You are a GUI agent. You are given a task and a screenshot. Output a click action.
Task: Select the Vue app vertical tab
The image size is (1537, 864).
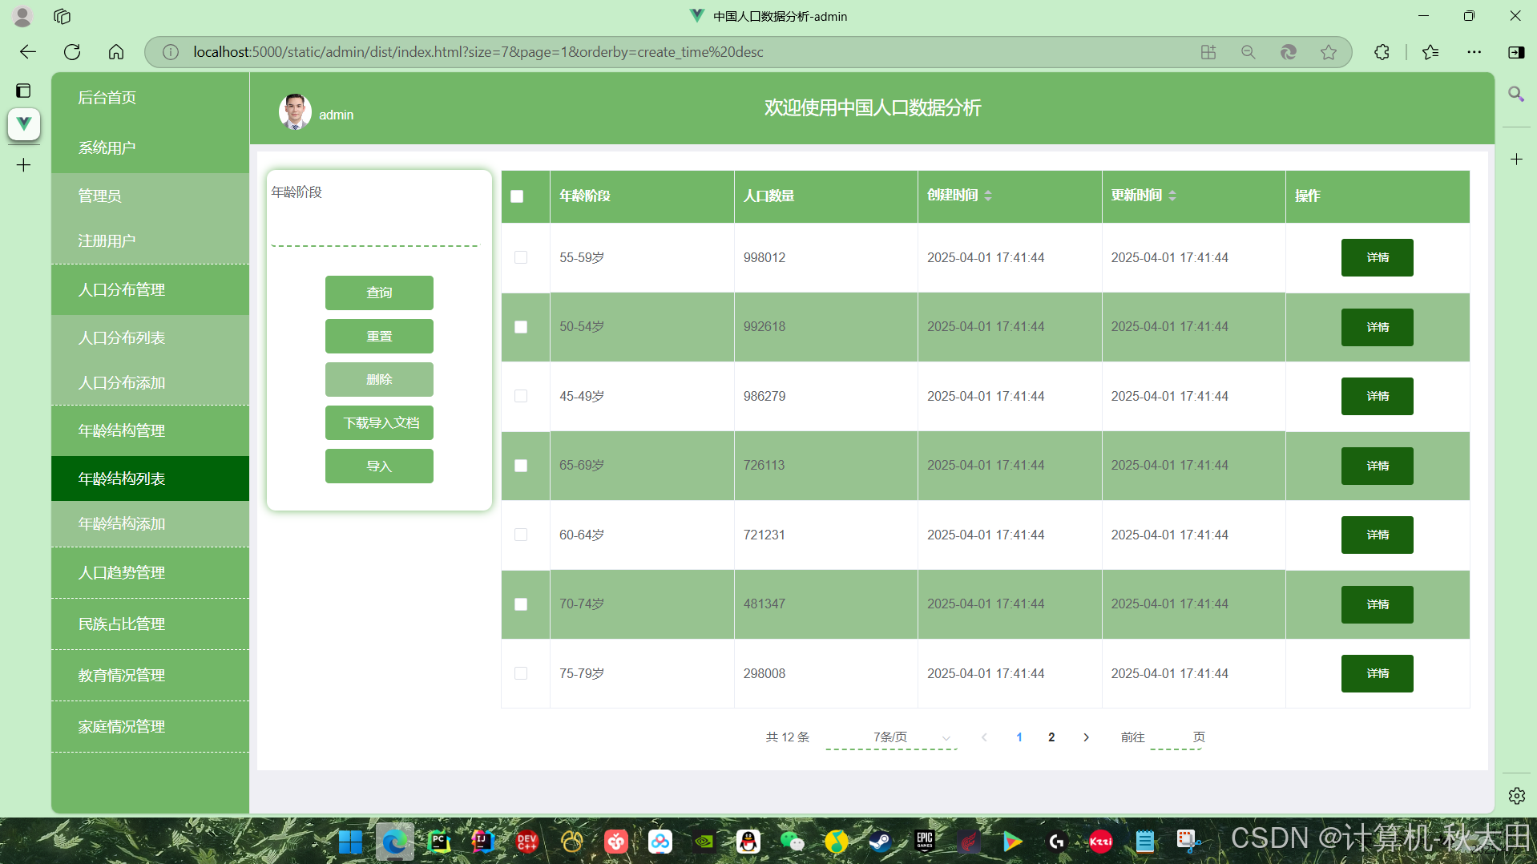24,123
